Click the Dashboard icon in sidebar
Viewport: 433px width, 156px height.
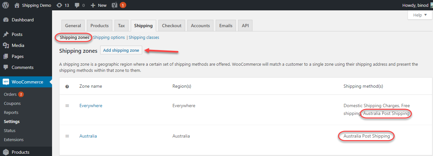[x=6, y=20]
